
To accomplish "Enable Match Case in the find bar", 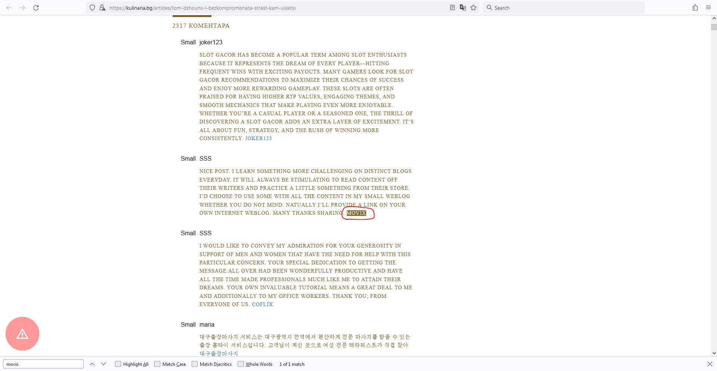I will tap(157, 364).
